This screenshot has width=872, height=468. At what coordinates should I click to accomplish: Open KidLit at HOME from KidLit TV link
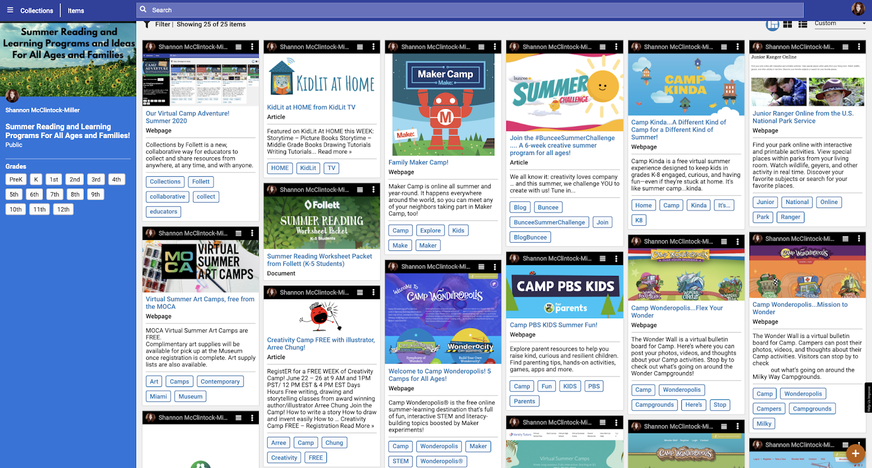tap(311, 107)
